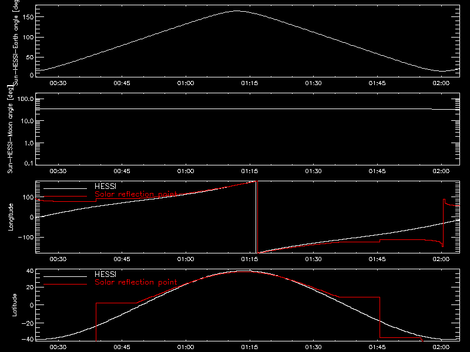Viewport: 470px width, 352px height.
Task: Click the 100 tick on Earth angle axis
Action: (x=28, y=38)
